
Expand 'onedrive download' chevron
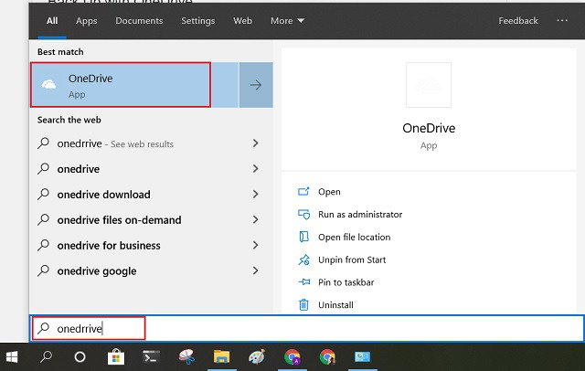click(256, 194)
